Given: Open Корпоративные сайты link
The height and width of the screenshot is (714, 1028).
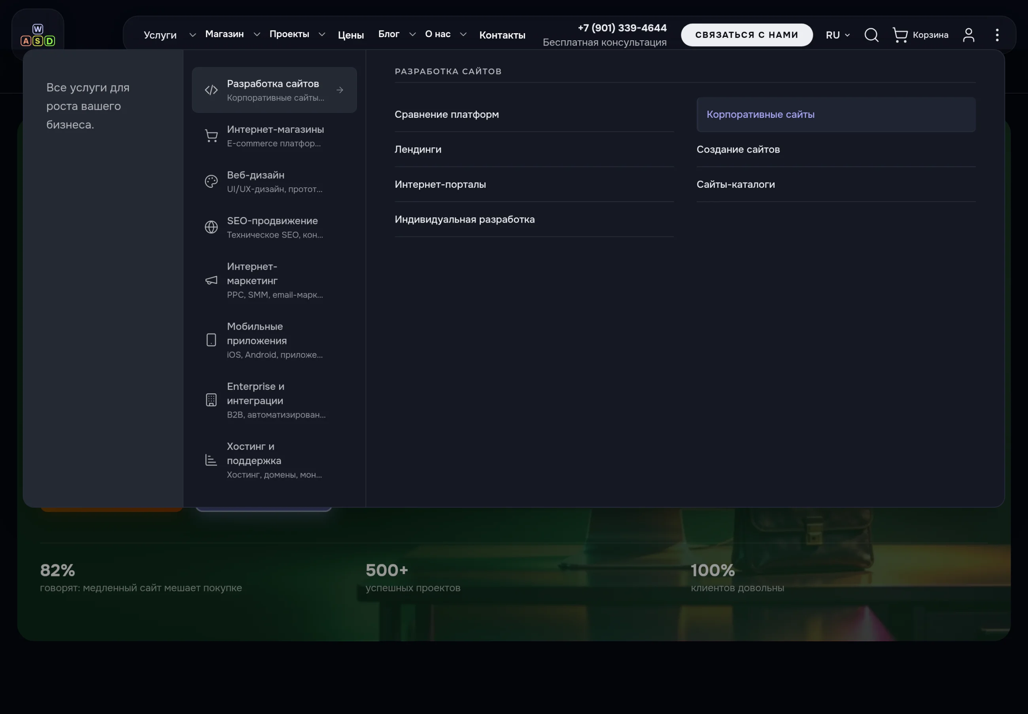Looking at the screenshot, I should coord(836,115).
